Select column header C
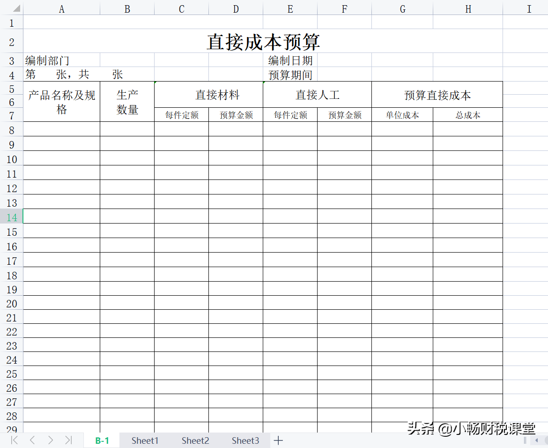548x448 pixels. pyautogui.click(x=181, y=7)
